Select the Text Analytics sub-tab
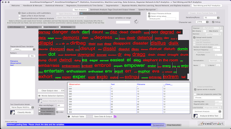Screen dimensions: 231x129 pyautogui.click(x=80, y=10)
